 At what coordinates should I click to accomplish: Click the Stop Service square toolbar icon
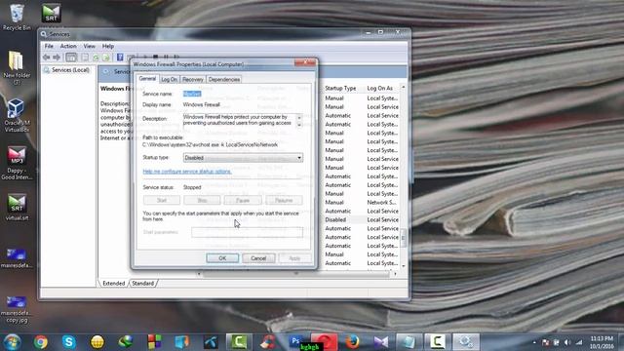pos(156,58)
